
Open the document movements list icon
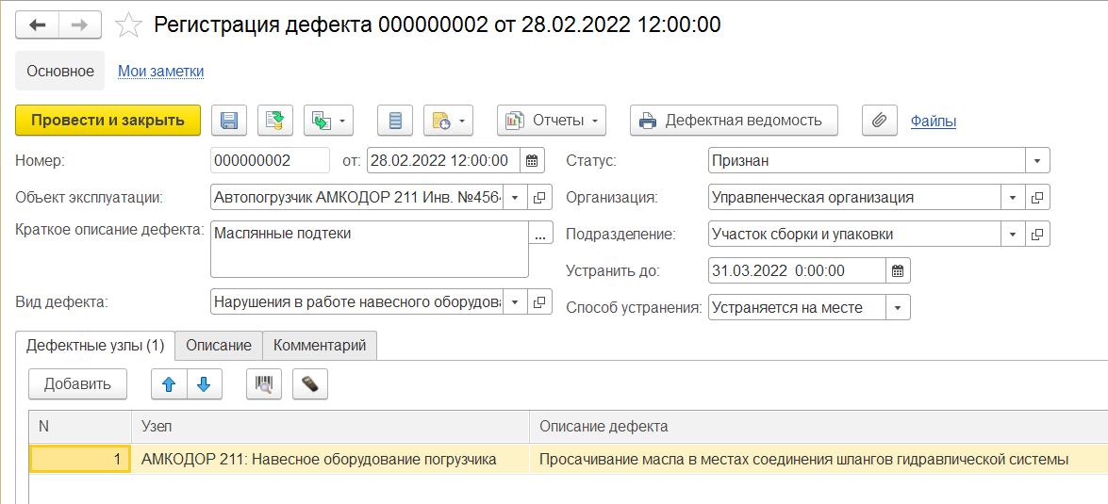tap(395, 121)
